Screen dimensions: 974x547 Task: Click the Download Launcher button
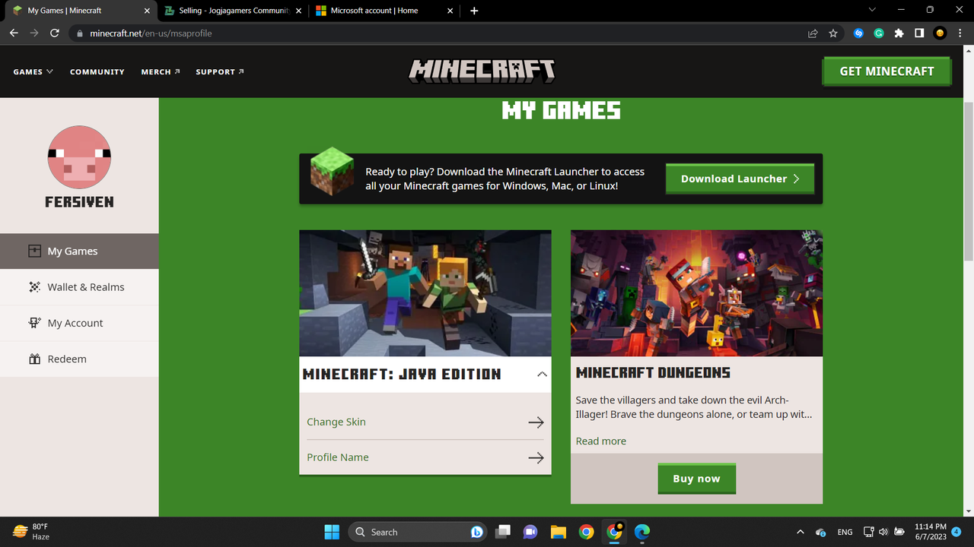tap(740, 179)
